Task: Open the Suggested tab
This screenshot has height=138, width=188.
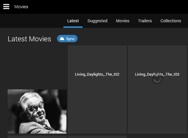Action: click(x=97, y=21)
